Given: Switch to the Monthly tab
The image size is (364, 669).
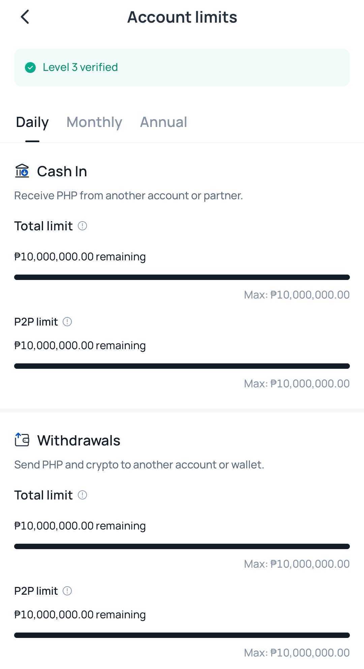Looking at the screenshot, I should click(94, 122).
